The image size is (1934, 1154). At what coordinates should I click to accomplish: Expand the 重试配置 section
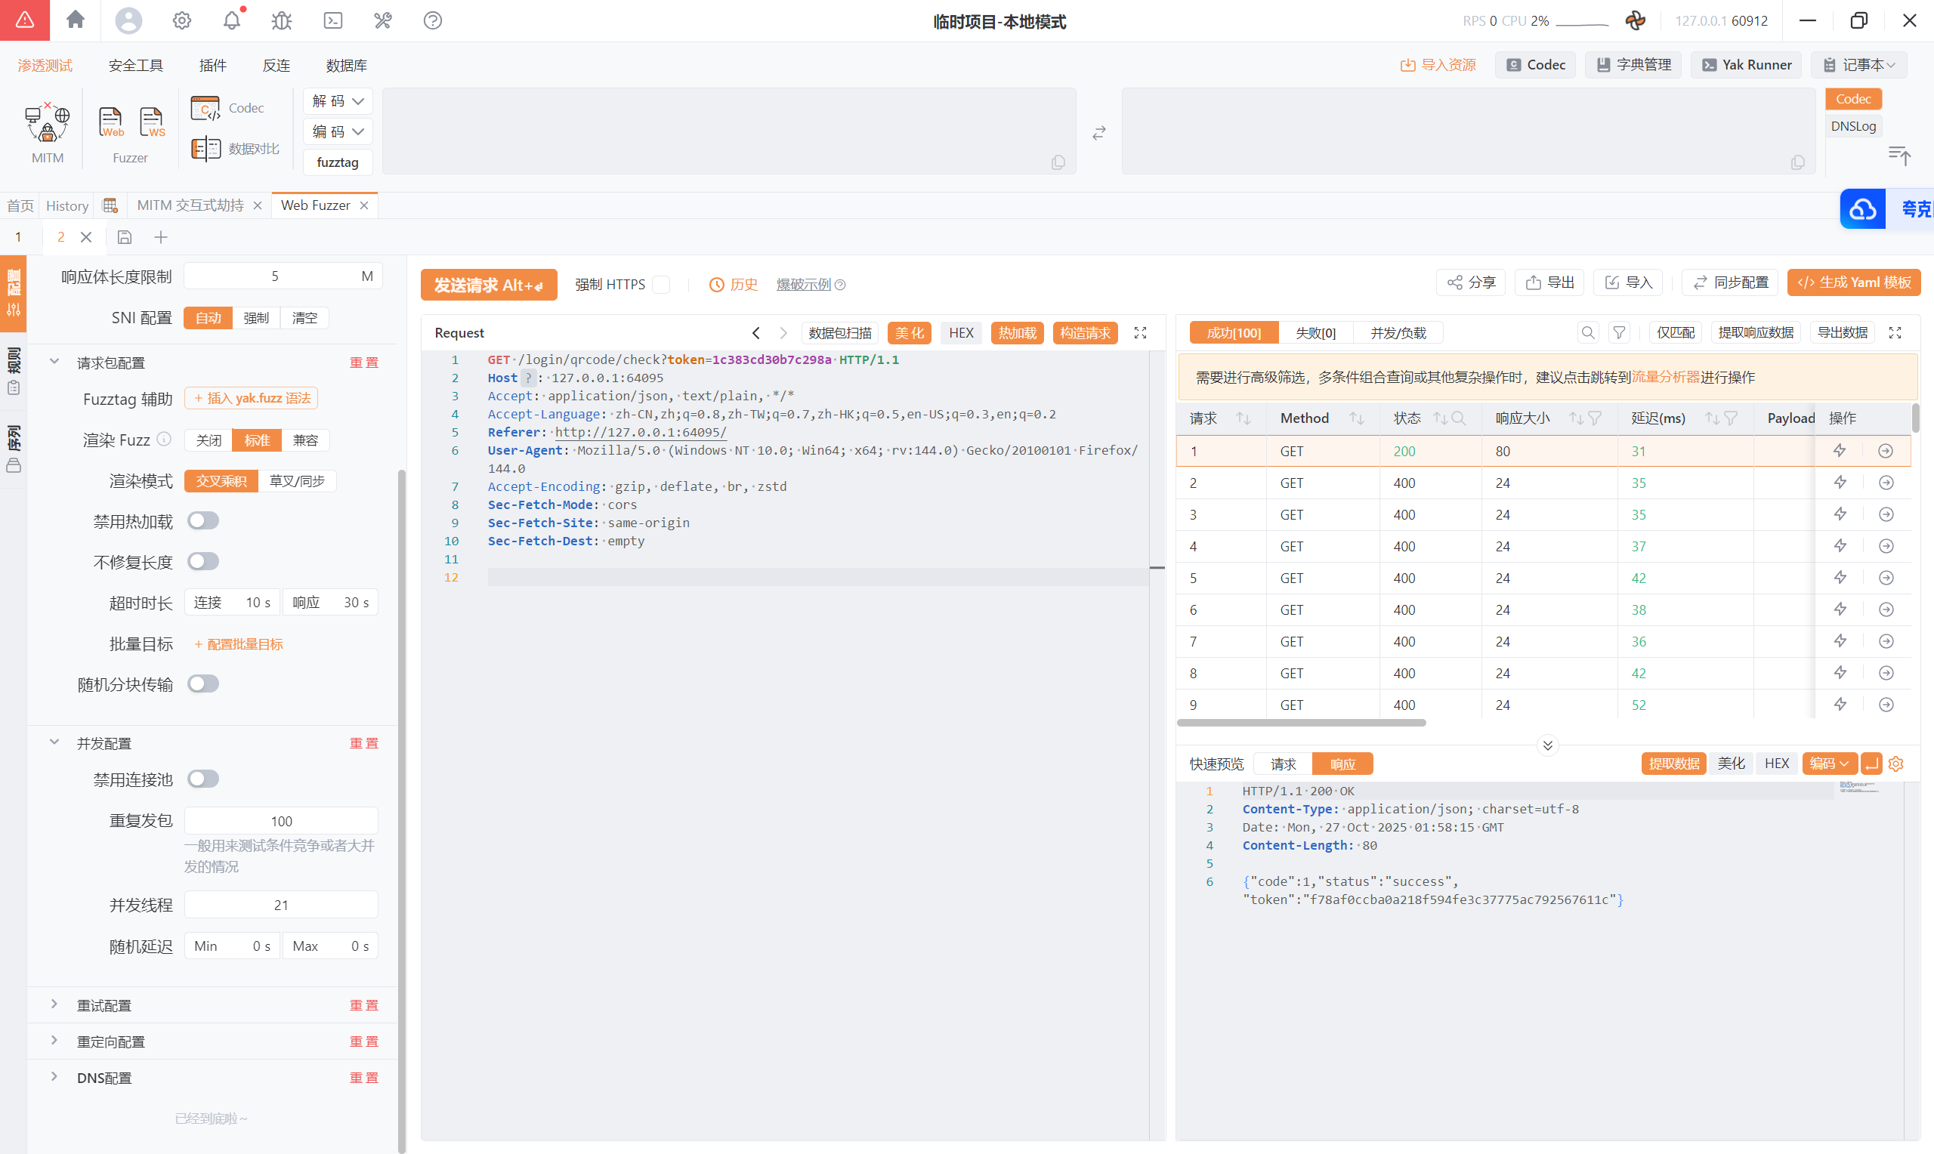pyautogui.click(x=104, y=1005)
